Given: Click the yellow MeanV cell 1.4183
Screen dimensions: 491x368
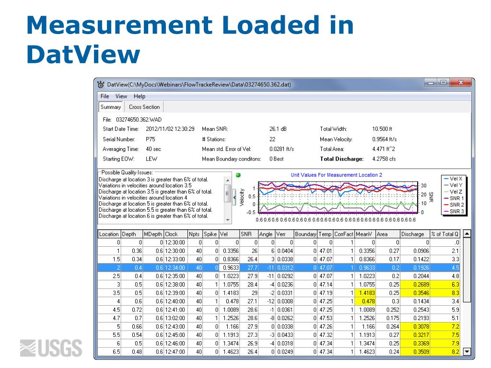Looking at the screenshot, I should 365,293.
